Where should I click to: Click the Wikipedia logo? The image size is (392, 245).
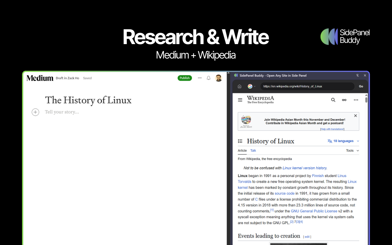click(260, 100)
